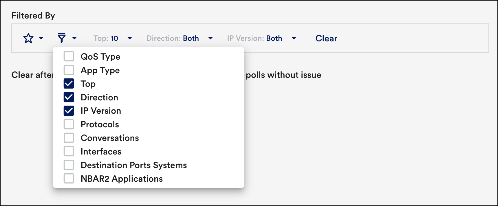498x206 pixels.
Task: Open the IP Version: Both dropdown arrow
Action: click(x=294, y=38)
